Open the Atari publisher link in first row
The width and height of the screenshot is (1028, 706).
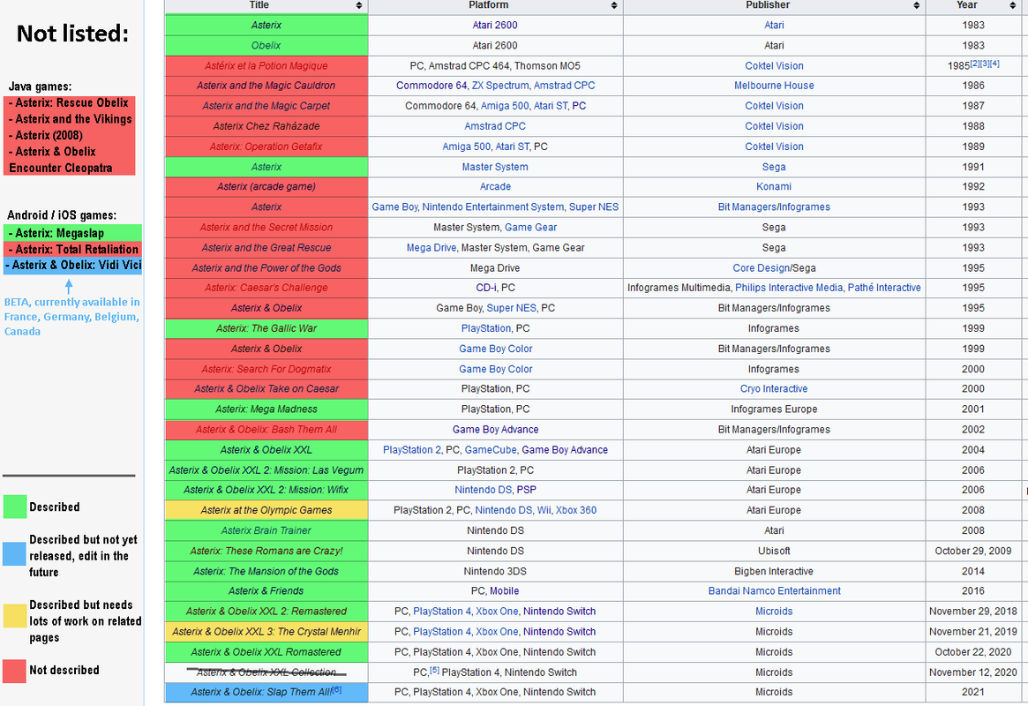774,25
